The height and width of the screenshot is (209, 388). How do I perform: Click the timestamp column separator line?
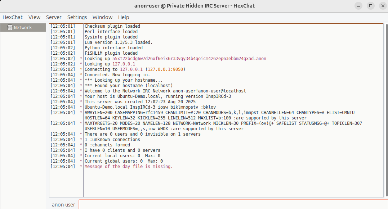[x=83, y=110]
